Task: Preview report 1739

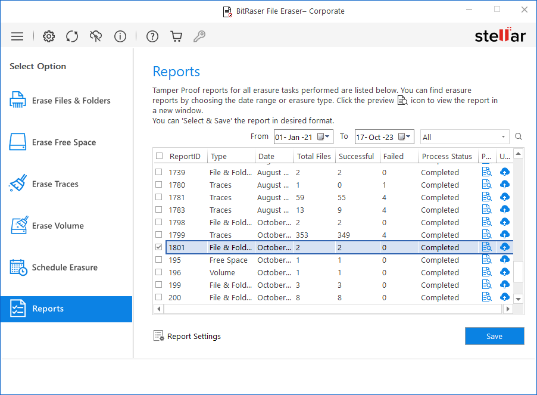Action: [x=486, y=172]
